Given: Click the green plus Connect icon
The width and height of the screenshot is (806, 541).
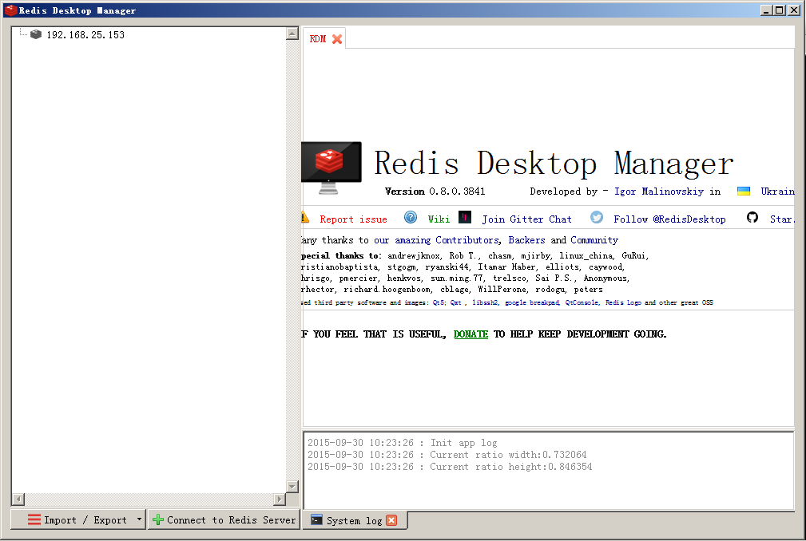Looking at the screenshot, I should click(x=158, y=519).
